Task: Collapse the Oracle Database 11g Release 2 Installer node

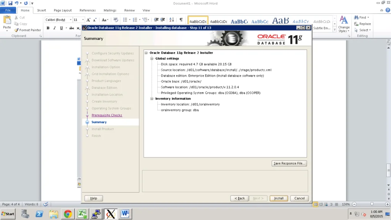Action: pos(146,53)
